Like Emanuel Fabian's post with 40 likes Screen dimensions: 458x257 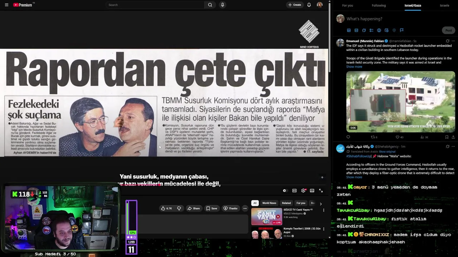tap(399, 137)
